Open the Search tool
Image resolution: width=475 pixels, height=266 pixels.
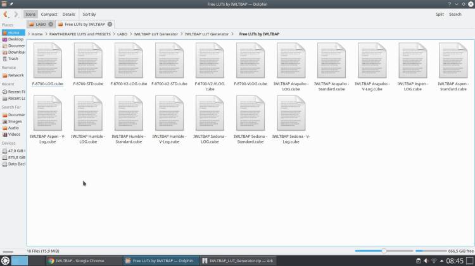455,14
